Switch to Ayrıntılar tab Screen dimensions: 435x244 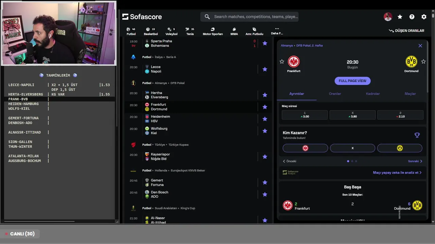[x=296, y=94]
